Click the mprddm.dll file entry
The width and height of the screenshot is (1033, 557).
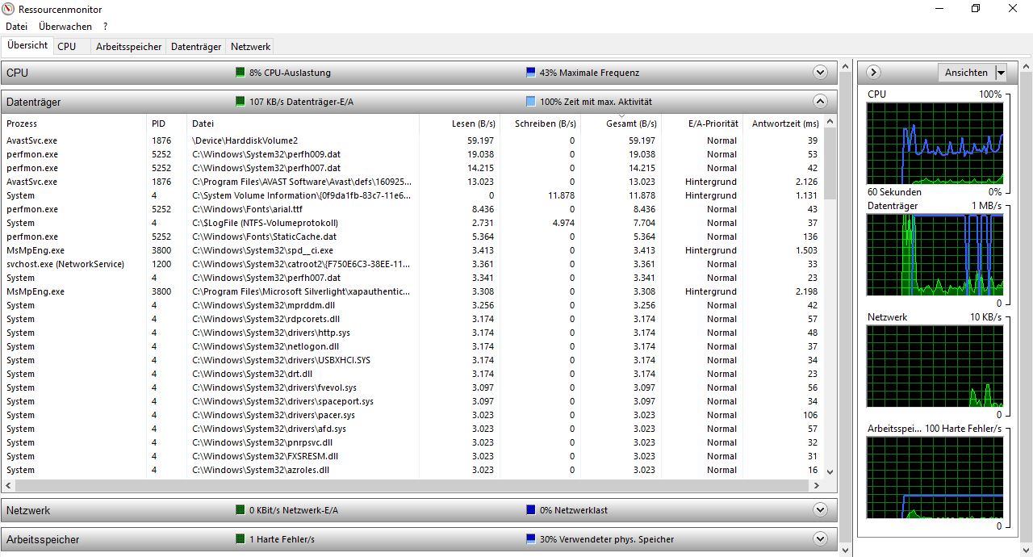(x=264, y=305)
